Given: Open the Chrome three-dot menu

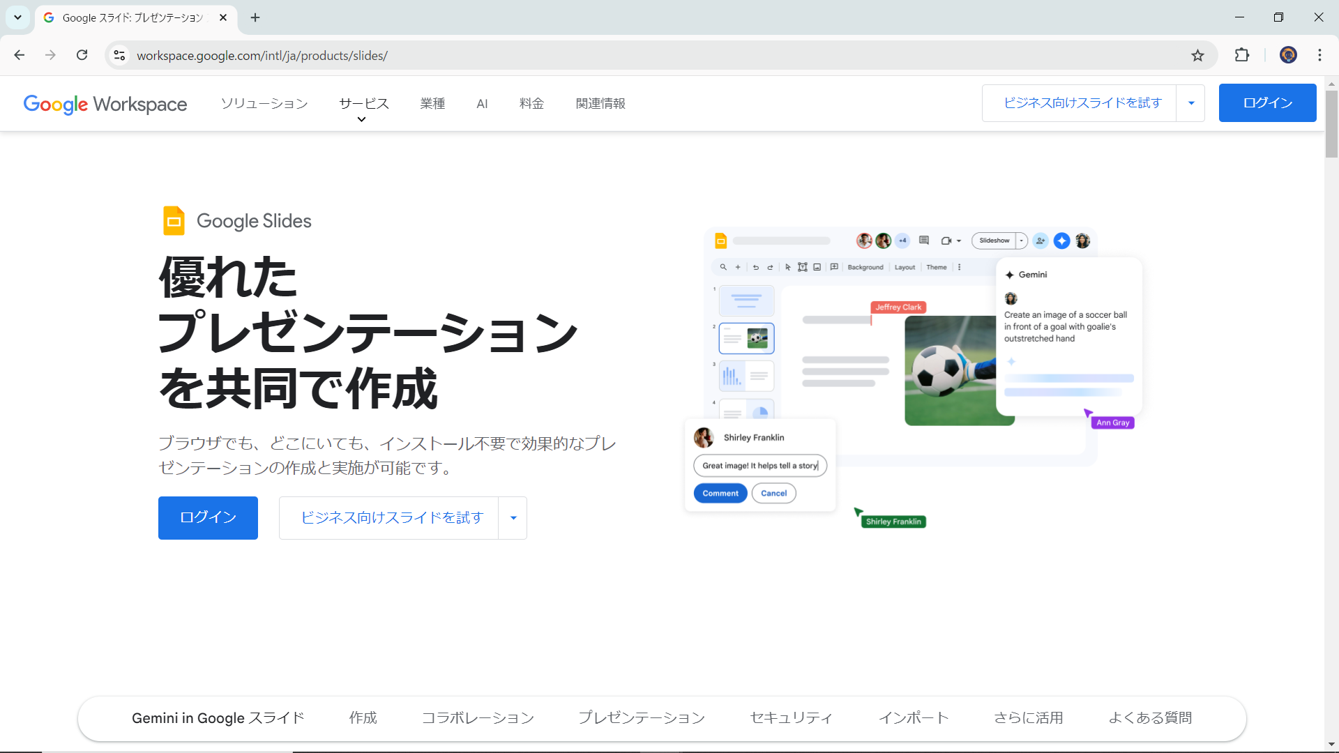Looking at the screenshot, I should point(1319,55).
